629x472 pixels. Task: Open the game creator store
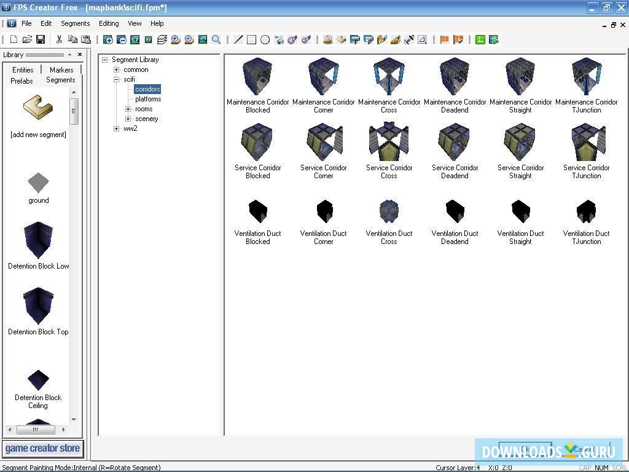point(42,449)
